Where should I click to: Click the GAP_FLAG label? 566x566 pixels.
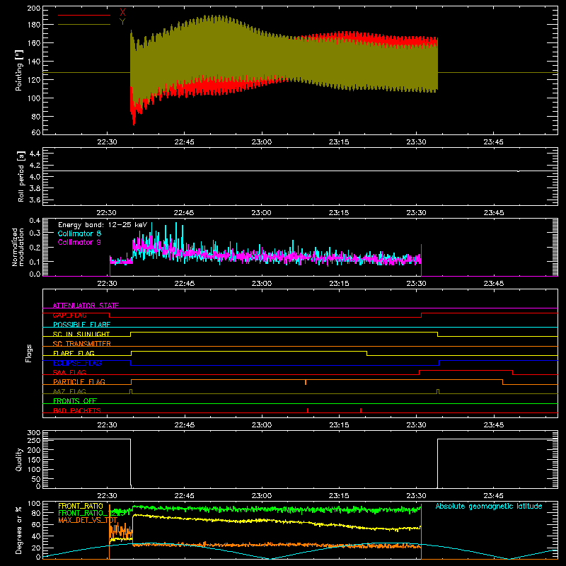[x=69, y=315]
